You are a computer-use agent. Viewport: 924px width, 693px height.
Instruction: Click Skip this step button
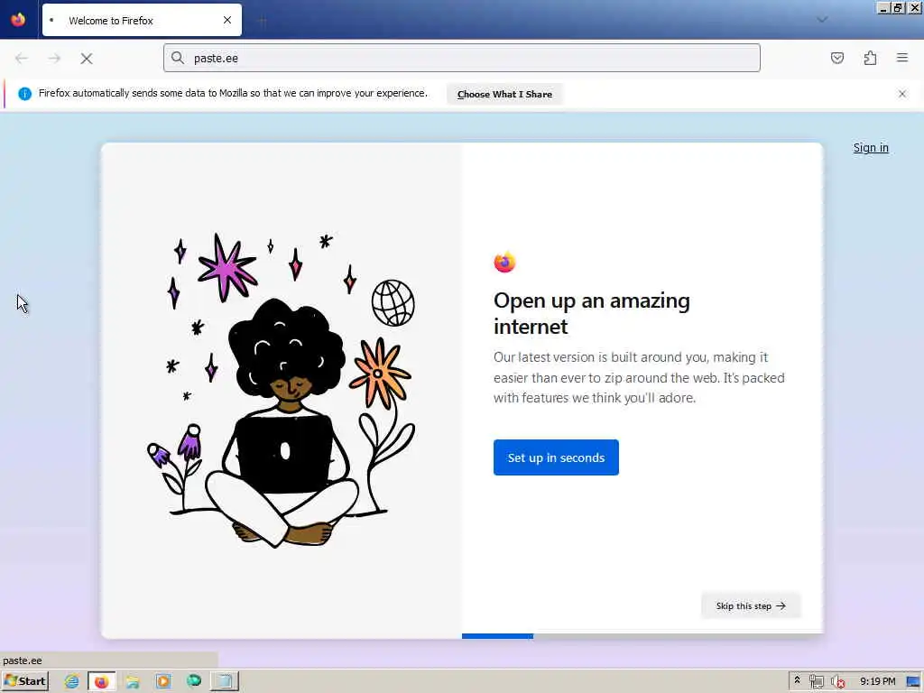(750, 605)
